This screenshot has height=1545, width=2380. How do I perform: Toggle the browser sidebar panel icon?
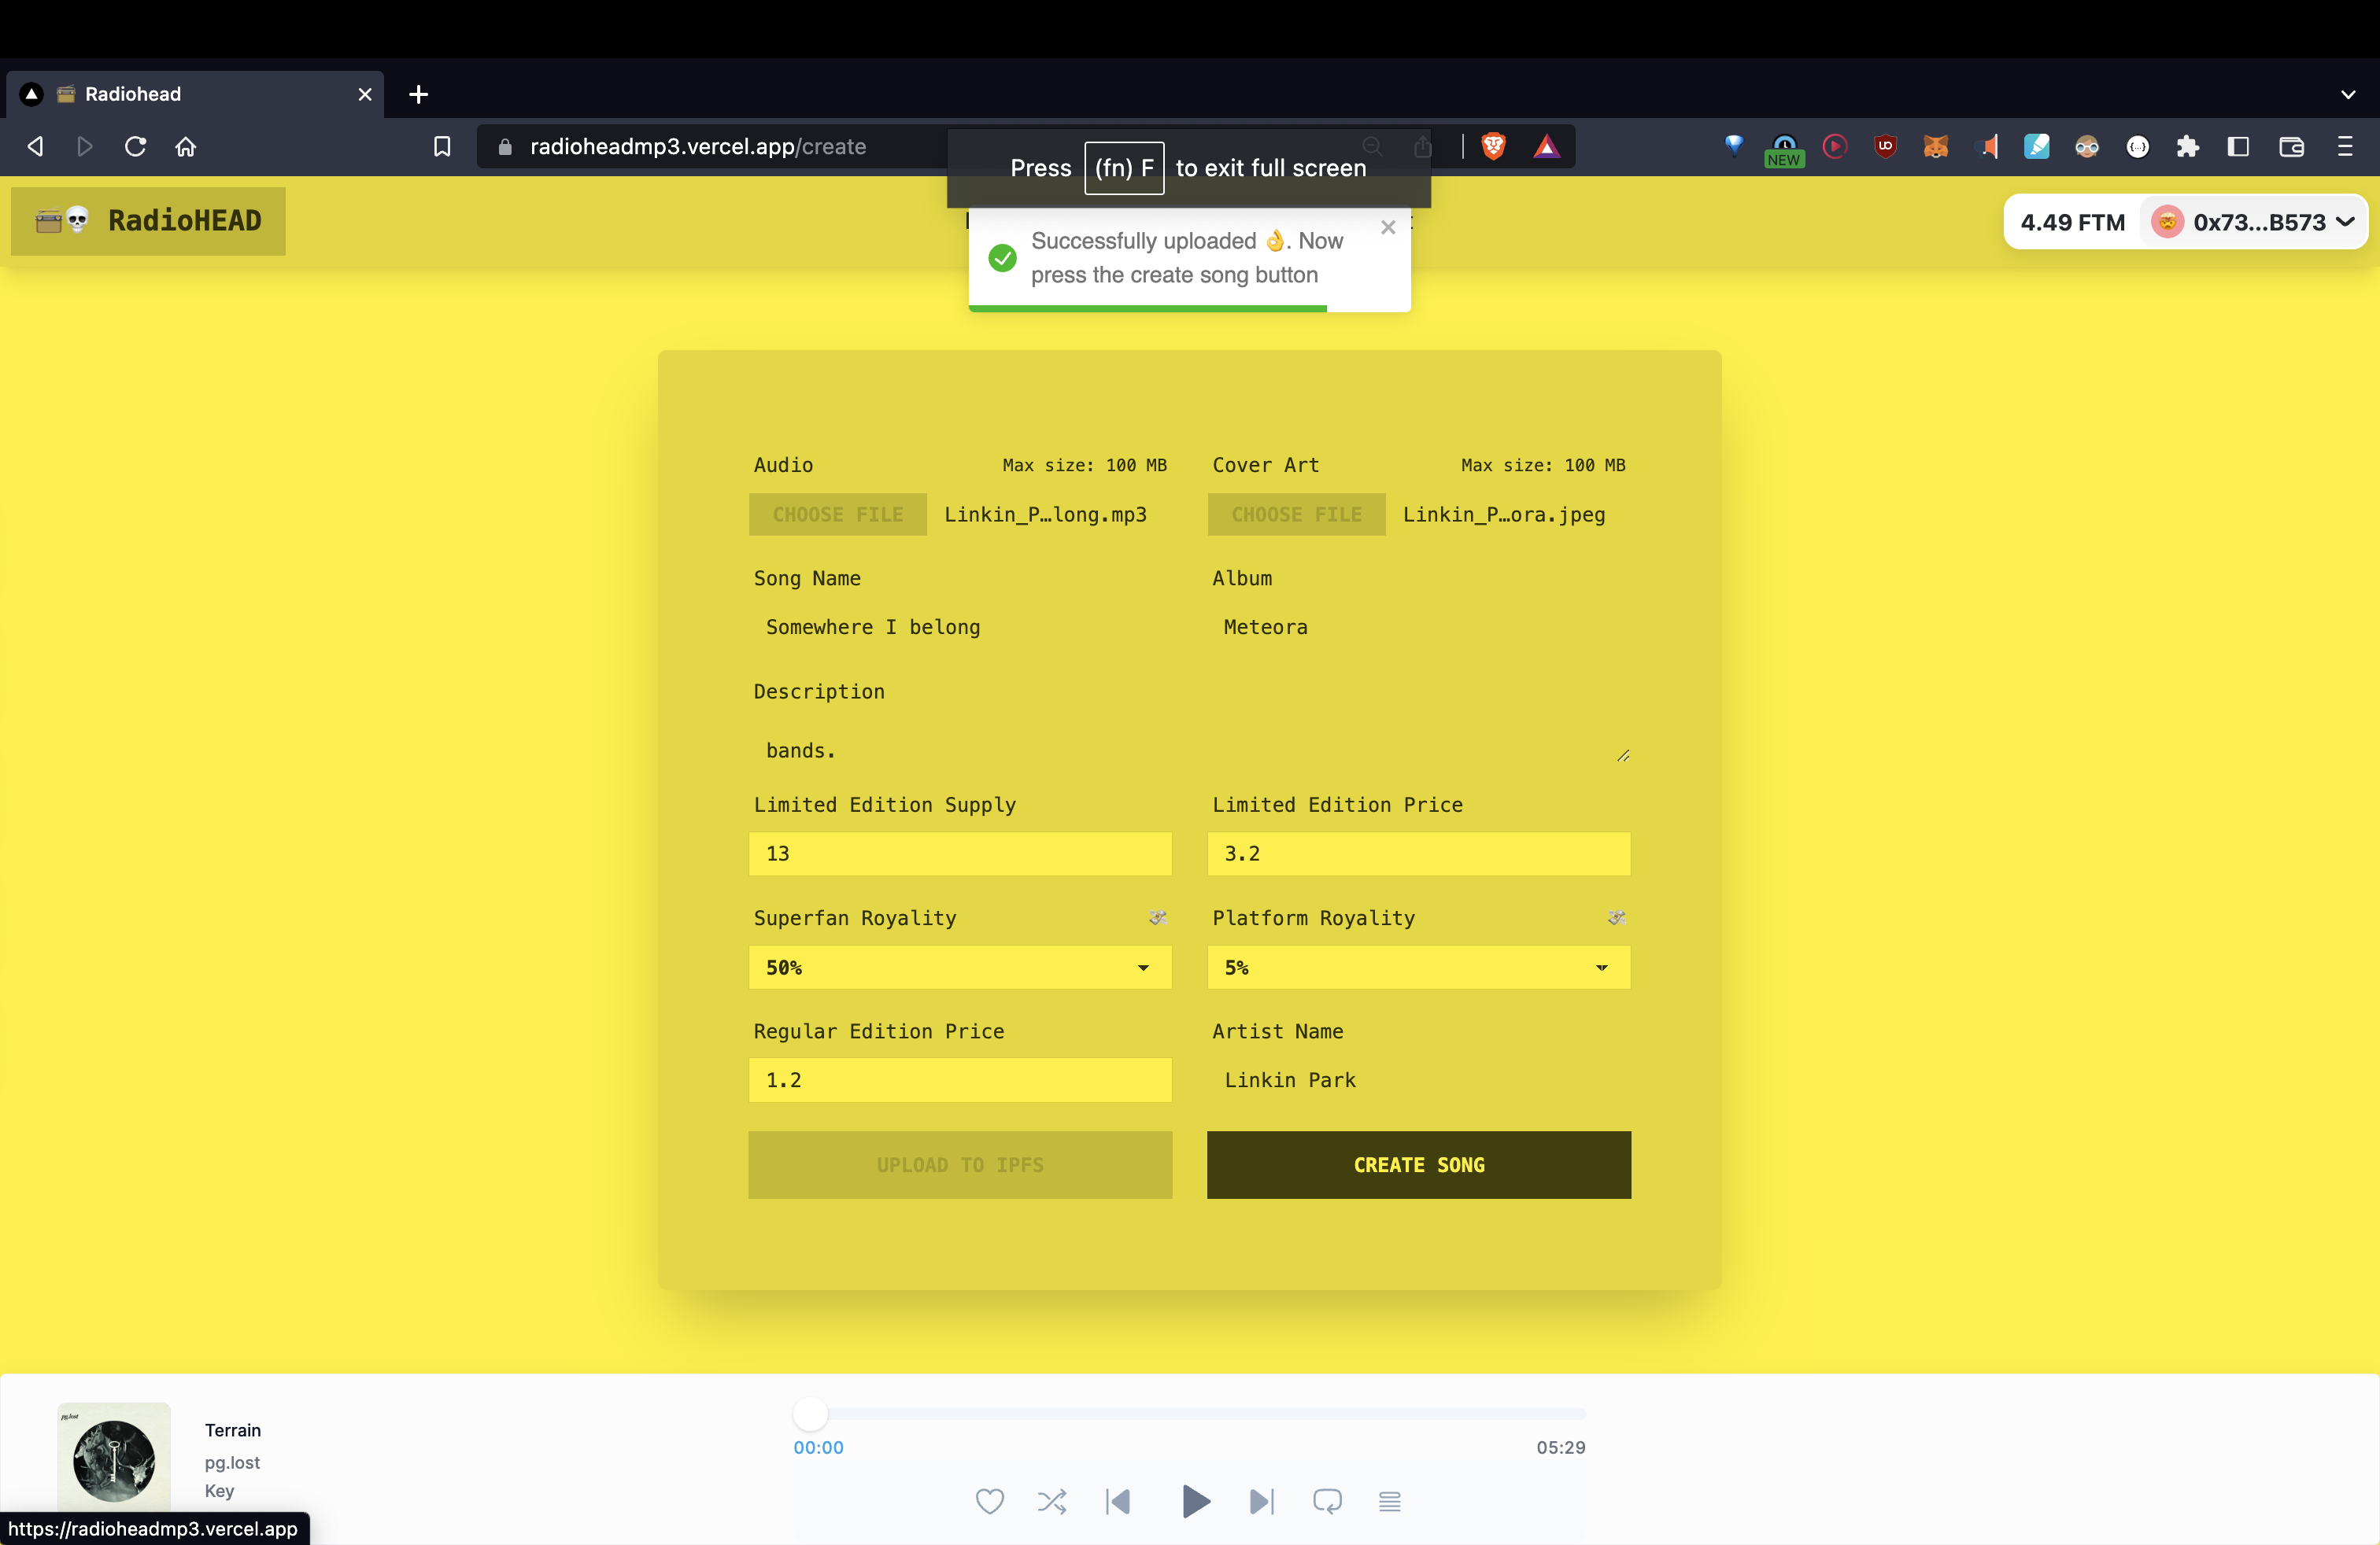click(x=2238, y=147)
